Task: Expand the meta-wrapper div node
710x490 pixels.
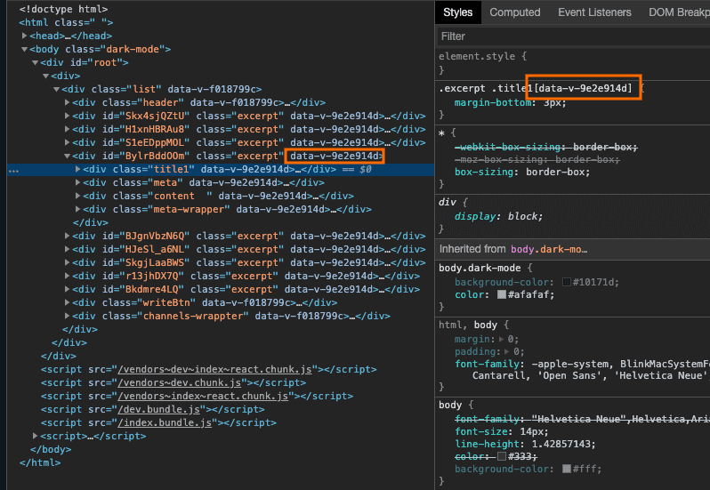Action: pyautogui.click(x=78, y=209)
